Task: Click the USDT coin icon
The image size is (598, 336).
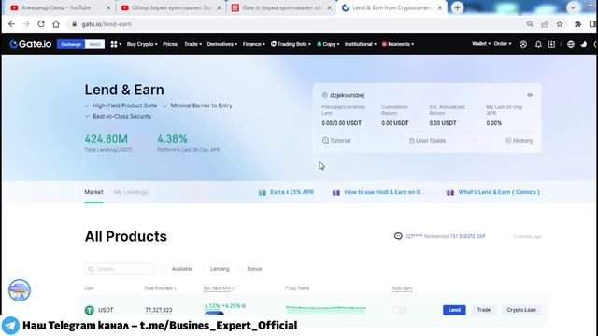Action: pyautogui.click(x=90, y=310)
